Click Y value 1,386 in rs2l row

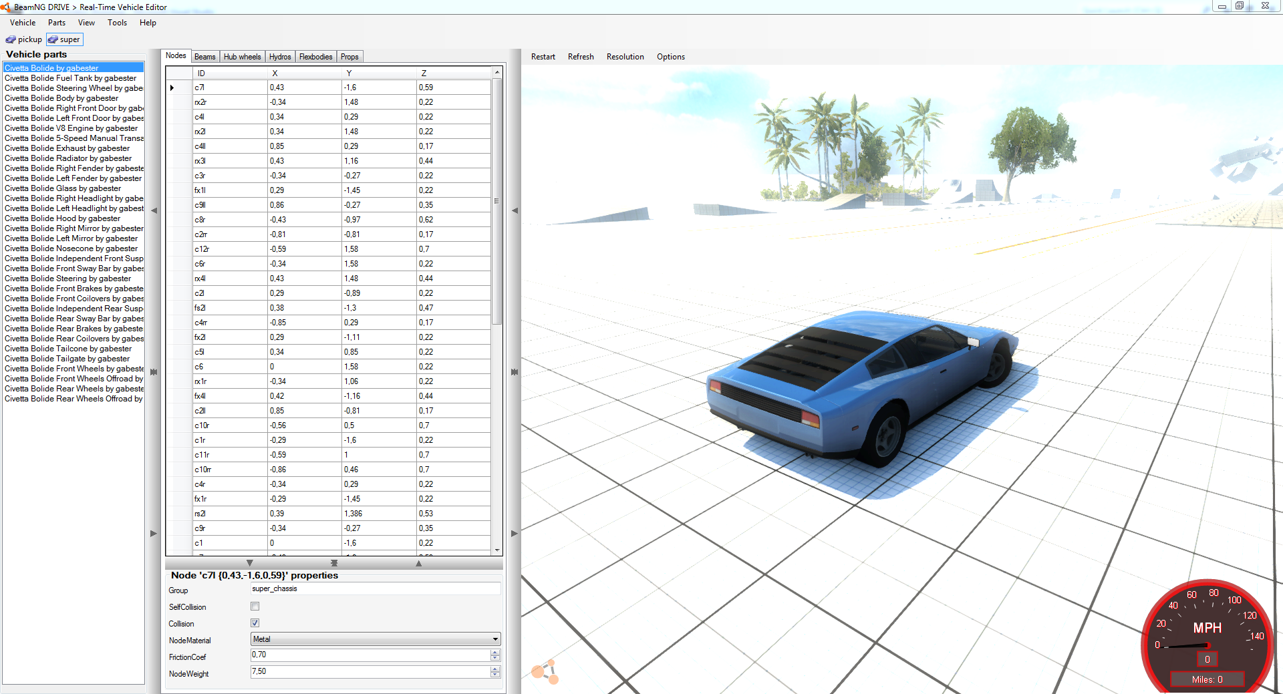(x=379, y=514)
